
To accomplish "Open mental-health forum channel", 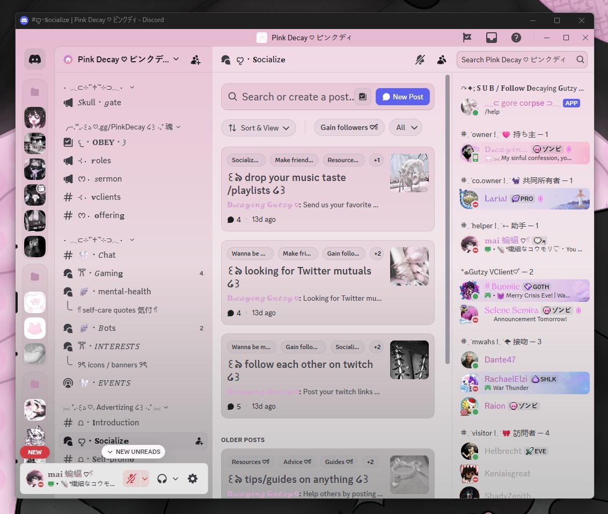I will pyautogui.click(x=133, y=292).
